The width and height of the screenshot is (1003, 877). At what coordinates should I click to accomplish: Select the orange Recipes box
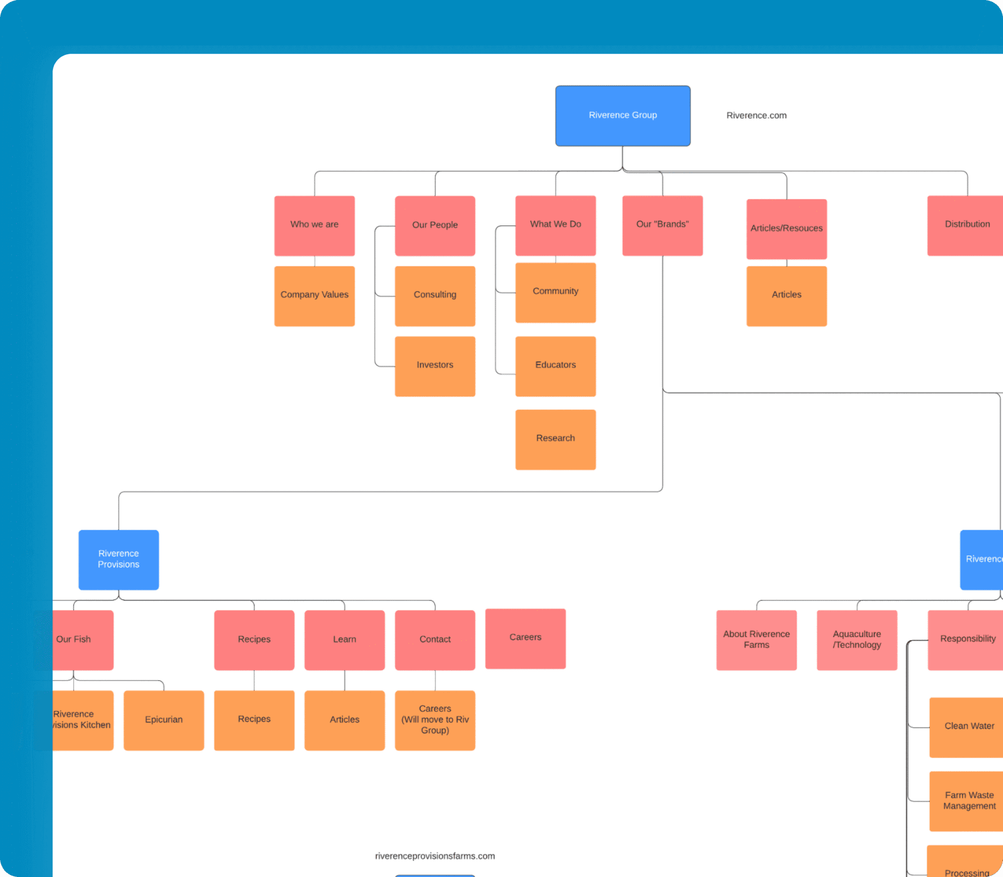pyautogui.click(x=254, y=720)
